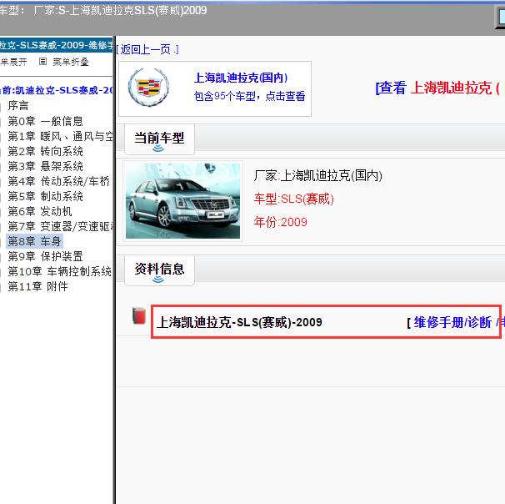Open 第11章 附件
The height and width of the screenshot is (504, 505).
coord(38,286)
